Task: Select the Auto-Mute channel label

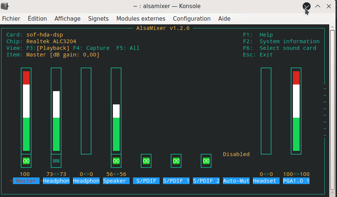Action: coord(236,181)
